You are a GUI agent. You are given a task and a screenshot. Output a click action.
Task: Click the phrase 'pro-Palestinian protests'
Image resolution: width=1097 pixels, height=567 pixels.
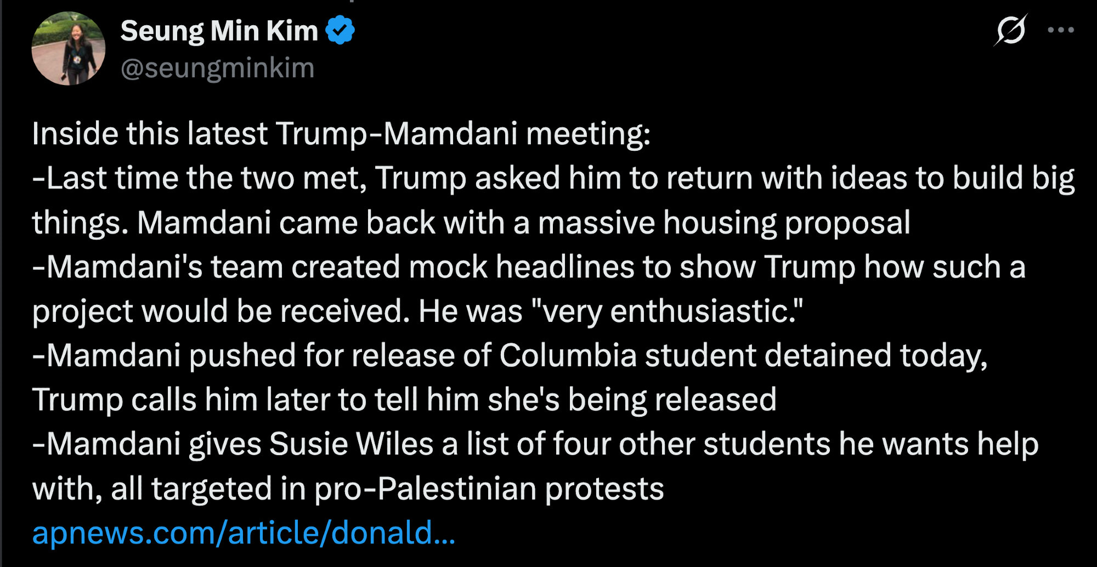tap(489, 489)
